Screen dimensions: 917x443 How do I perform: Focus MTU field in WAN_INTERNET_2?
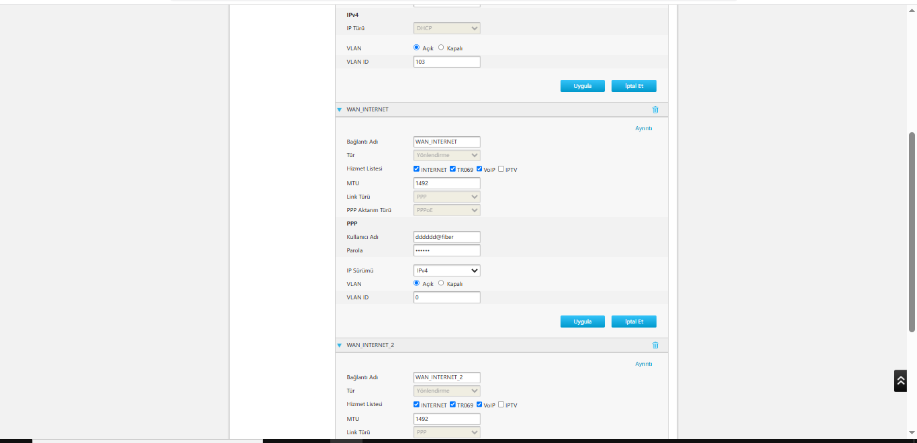pos(447,419)
